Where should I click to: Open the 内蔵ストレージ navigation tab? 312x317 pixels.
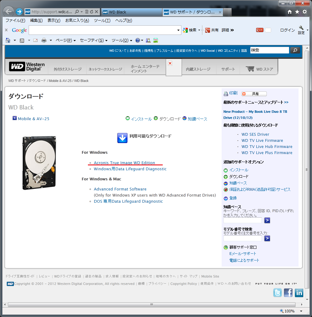[x=198, y=69]
